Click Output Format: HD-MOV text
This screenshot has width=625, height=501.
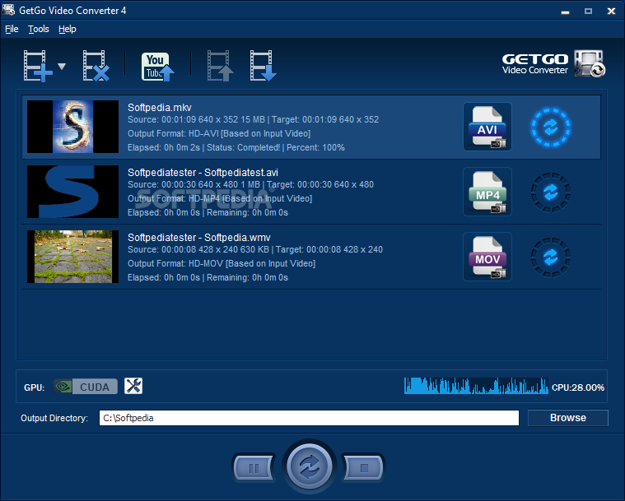[222, 263]
